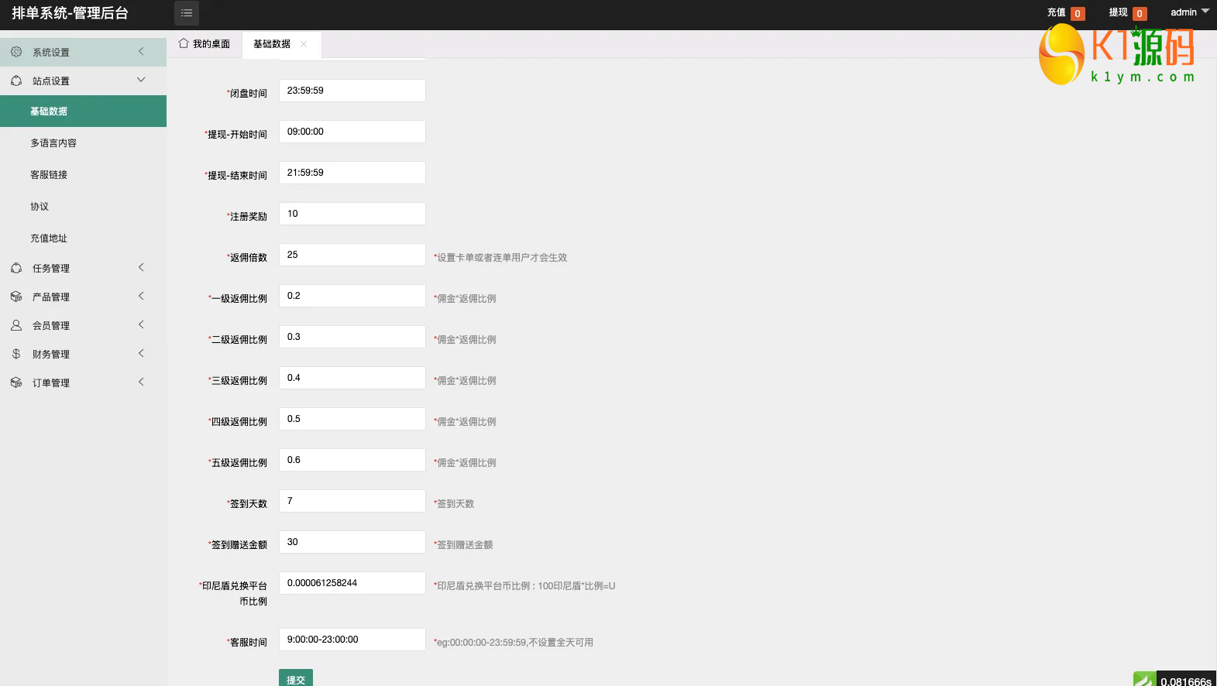This screenshot has width=1217, height=686.
Task: Click the 提交 submit button
Action: pos(296,678)
